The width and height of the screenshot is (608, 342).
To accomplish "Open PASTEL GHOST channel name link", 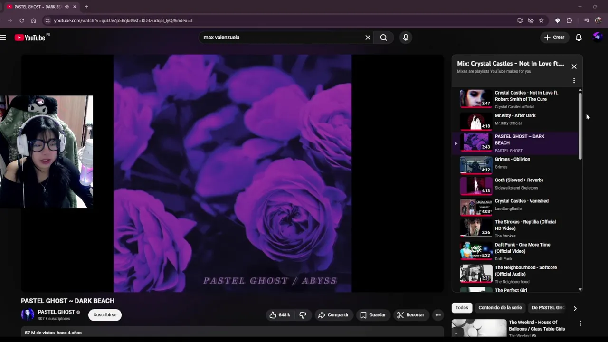I will click(56, 312).
